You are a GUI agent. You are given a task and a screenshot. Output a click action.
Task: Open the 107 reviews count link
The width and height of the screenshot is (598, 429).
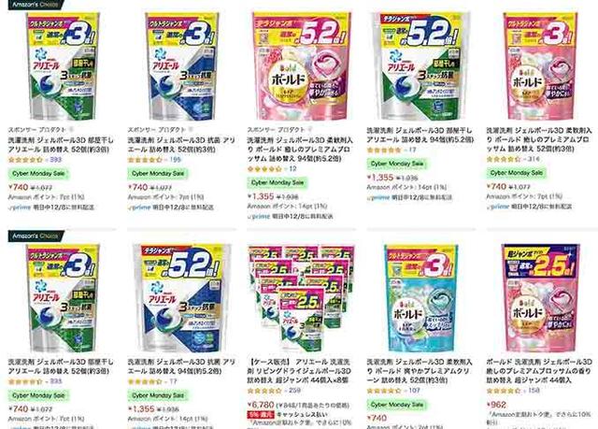(x=414, y=391)
